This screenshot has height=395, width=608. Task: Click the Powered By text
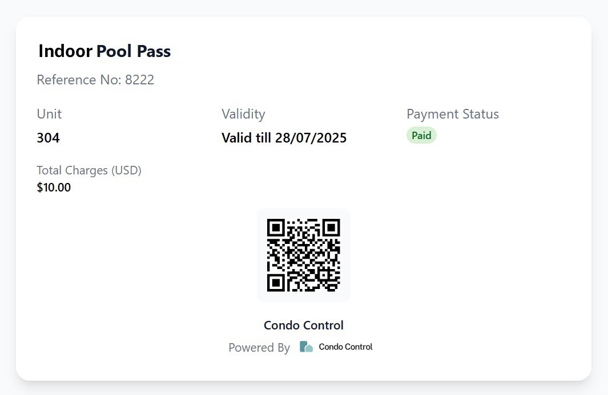click(259, 347)
